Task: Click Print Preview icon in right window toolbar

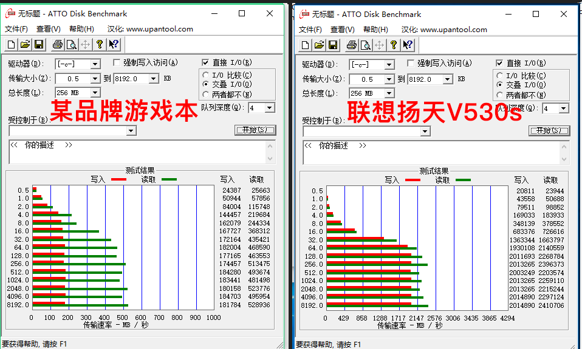Action: tap(365, 45)
